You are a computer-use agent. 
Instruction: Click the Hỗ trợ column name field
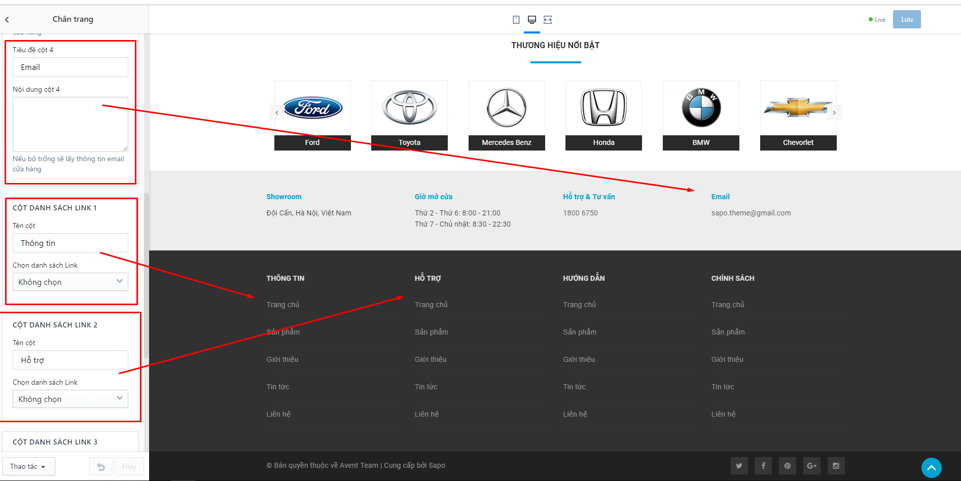tap(70, 360)
